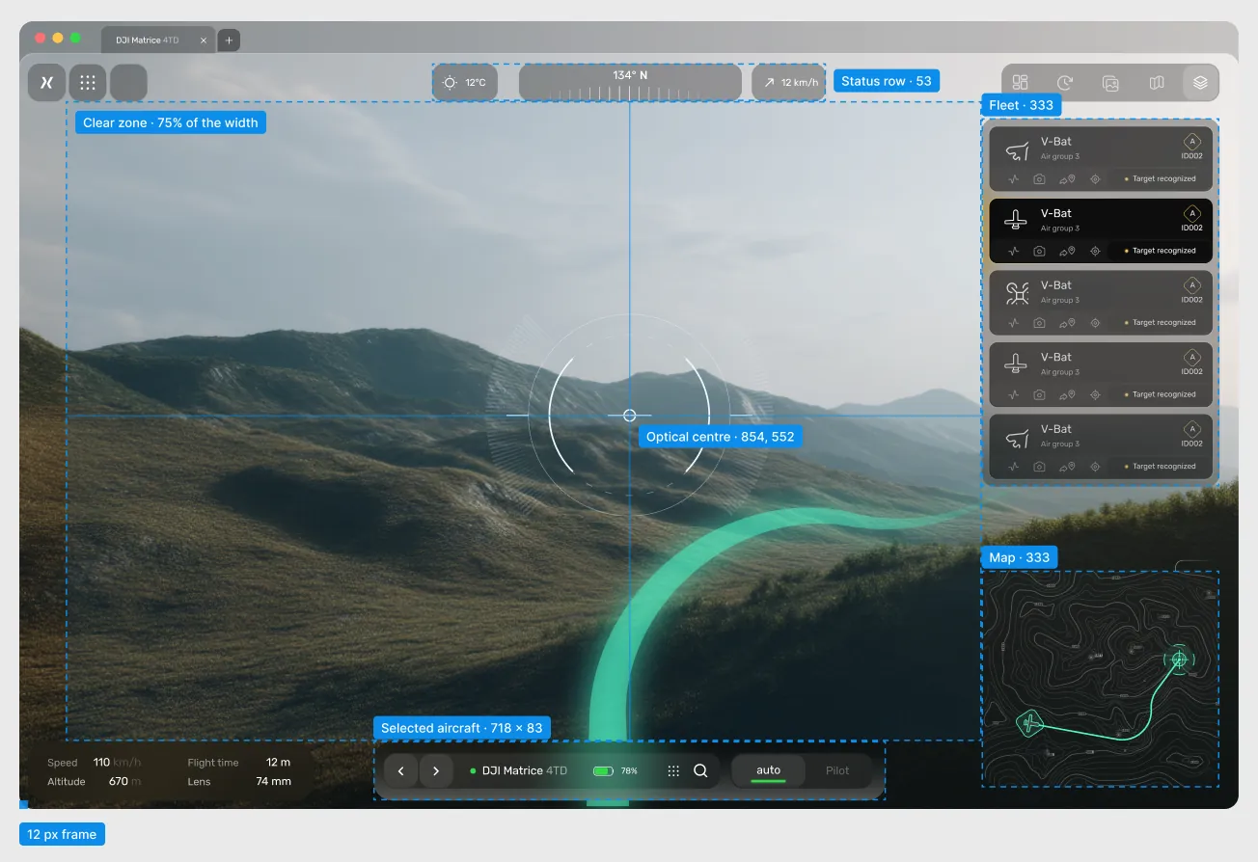Click target crosshair on highlighted black V-Bat card
This screenshot has width=1258, height=862.
pyautogui.click(x=1095, y=251)
